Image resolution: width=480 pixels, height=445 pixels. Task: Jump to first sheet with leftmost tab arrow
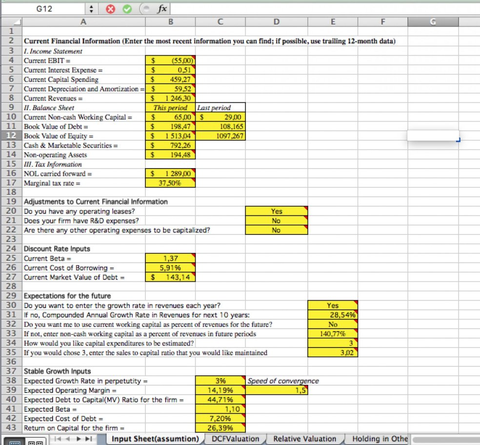click(x=58, y=439)
